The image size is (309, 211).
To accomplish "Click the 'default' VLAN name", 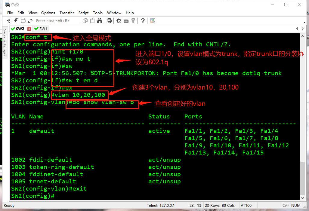I will click(x=42, y=131).
